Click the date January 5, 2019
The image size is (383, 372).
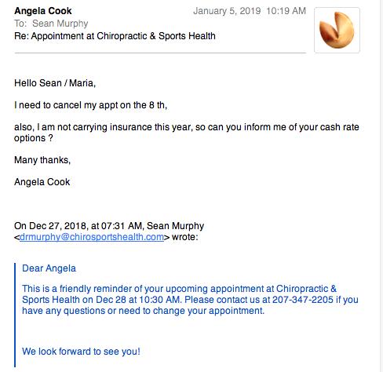tap(227, 11)
